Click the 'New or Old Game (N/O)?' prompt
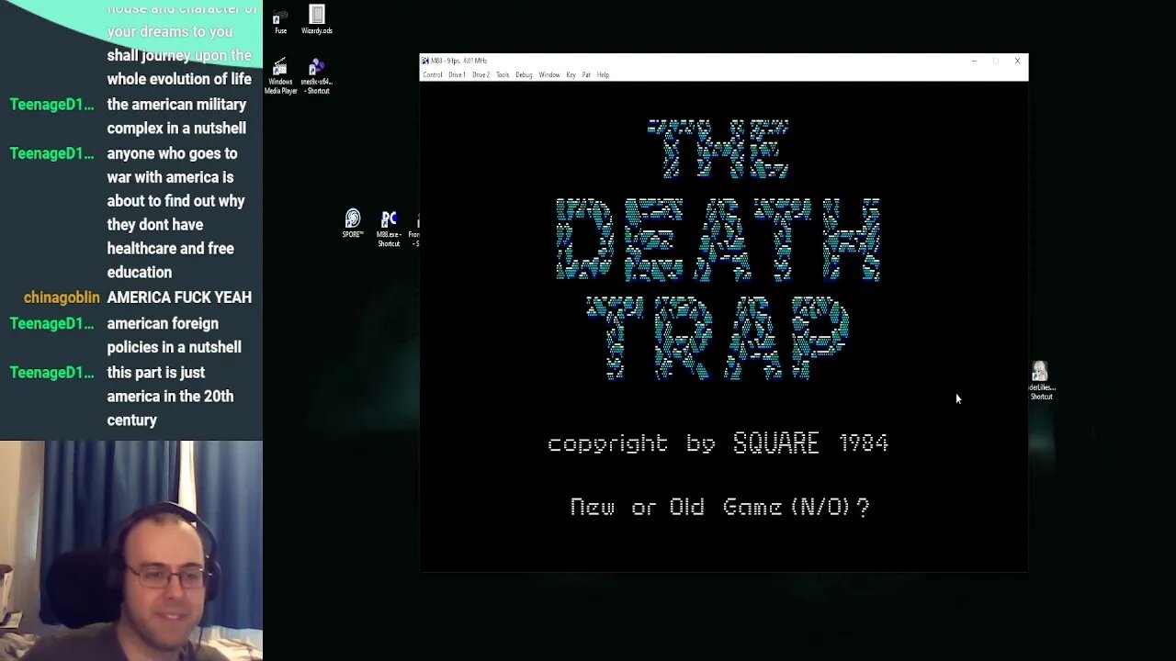Viewport: 1176px width, 661px height. [719, 507]
